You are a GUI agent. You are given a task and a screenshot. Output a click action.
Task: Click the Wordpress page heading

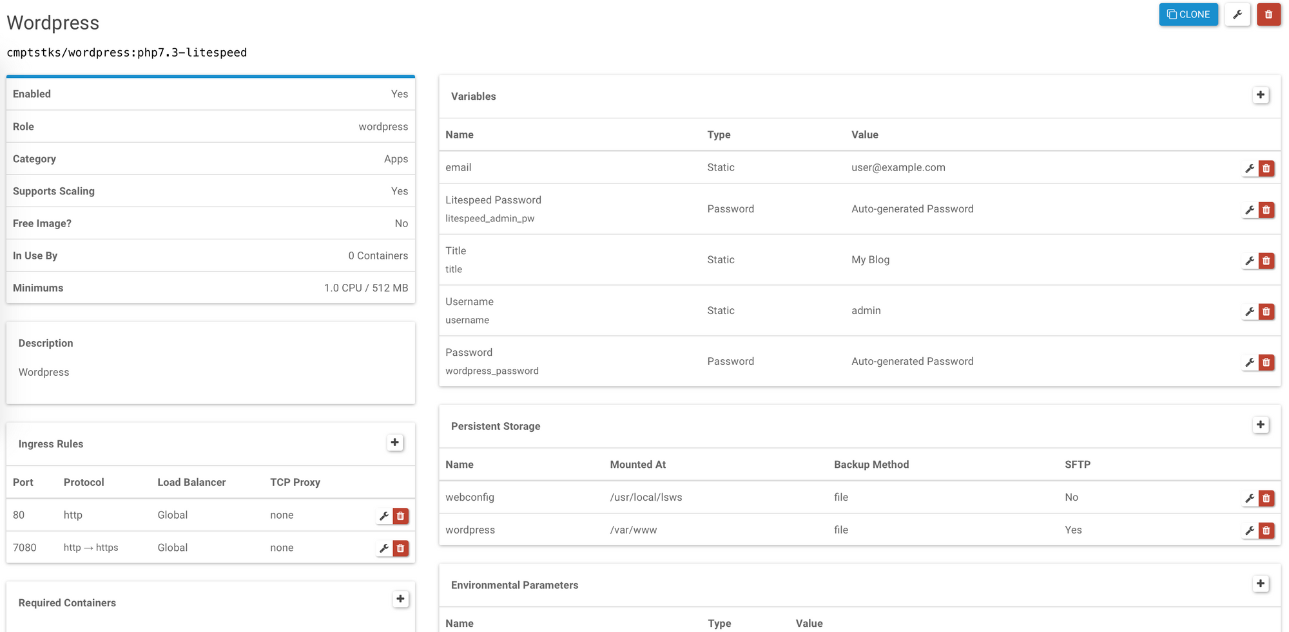click(x=53, y=23)
